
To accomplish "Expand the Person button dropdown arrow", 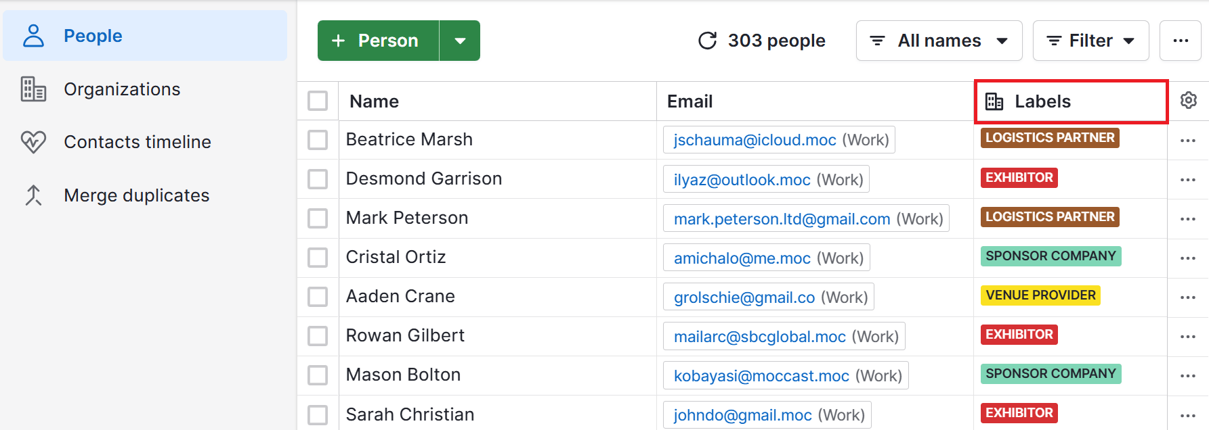I will pyautogui.click(x=460, y=41).
